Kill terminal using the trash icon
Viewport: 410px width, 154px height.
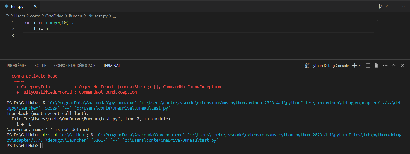(x=376, y=66)
